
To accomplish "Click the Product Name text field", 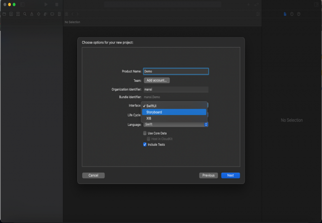I will [x=176, y=71].
